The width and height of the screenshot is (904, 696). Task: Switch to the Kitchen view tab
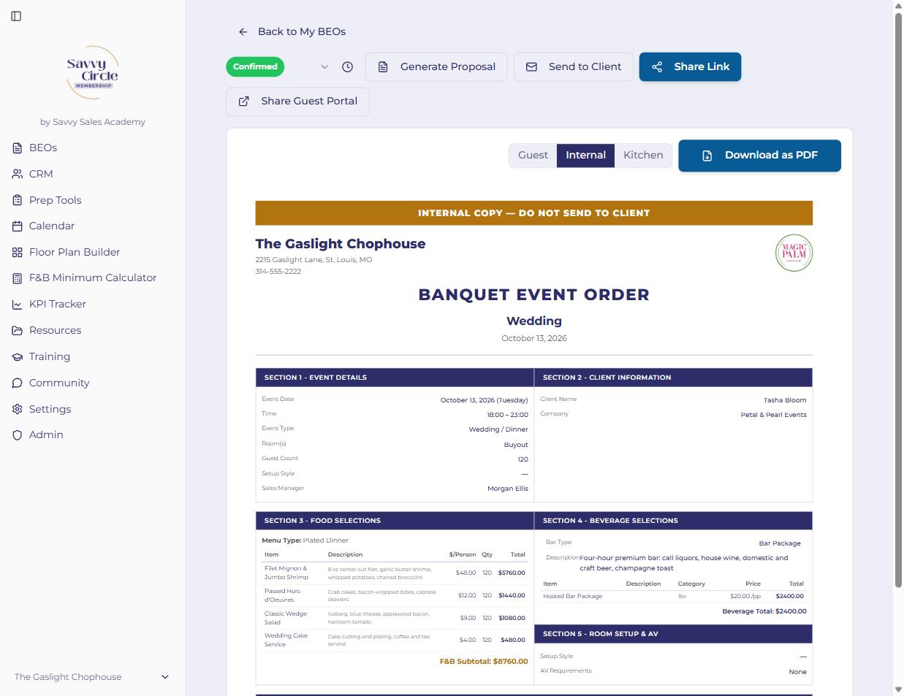tap(643, 155)
